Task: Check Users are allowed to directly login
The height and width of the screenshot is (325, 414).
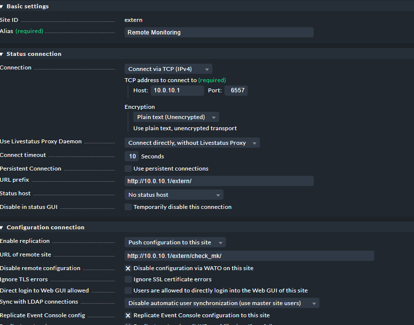Action: click(128, 291)
